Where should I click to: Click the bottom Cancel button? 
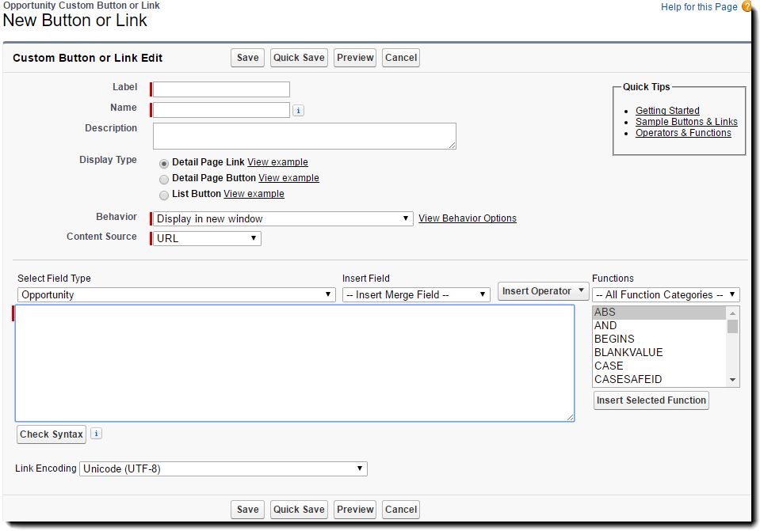tap(401, 509)
